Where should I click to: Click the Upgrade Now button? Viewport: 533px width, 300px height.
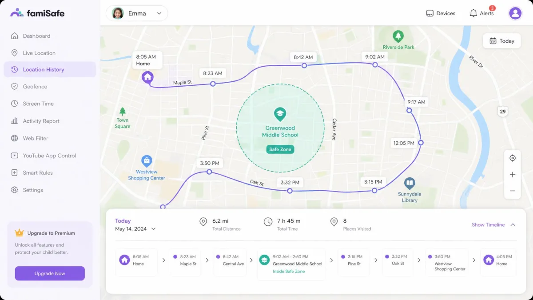(50, 273)
